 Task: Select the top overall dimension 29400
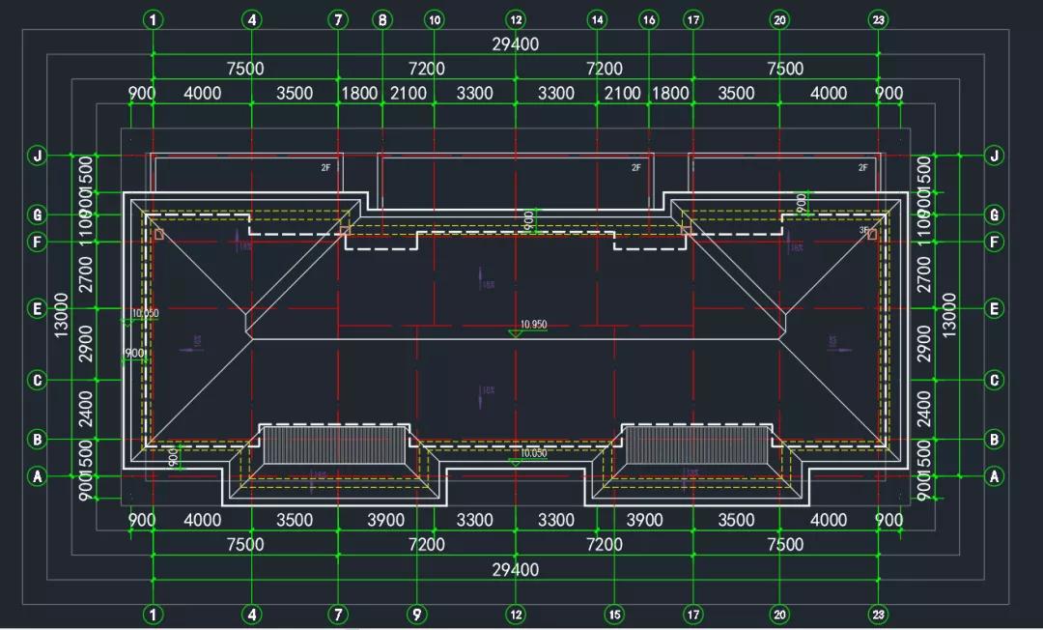coord(516,44)
